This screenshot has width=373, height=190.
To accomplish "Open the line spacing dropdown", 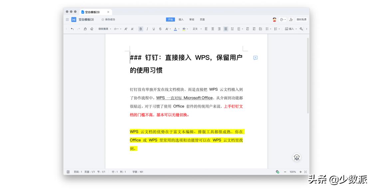I will pos(240,29).
